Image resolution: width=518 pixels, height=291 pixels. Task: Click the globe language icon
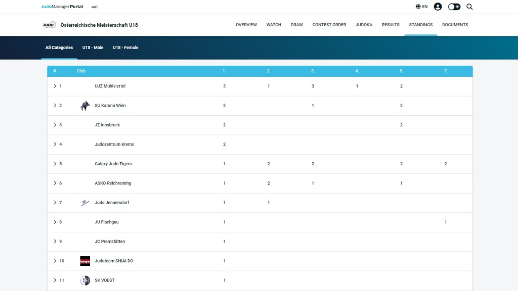tap(418, 7)
